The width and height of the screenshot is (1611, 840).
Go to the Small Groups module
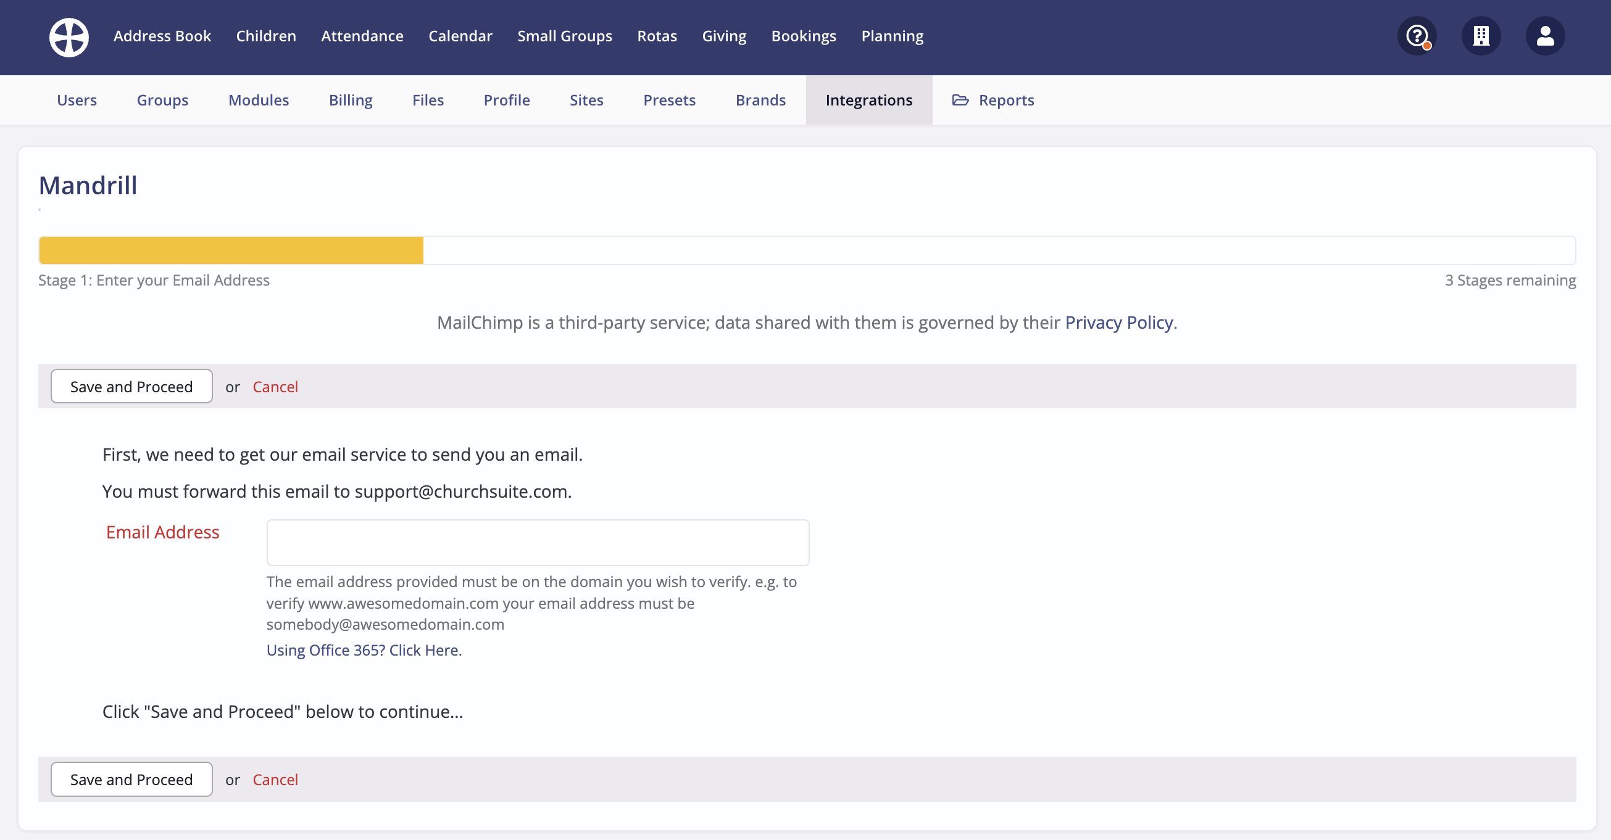coord(564,36)
